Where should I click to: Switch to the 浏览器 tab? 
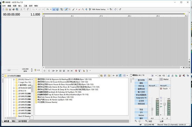(x=7, y=121)
